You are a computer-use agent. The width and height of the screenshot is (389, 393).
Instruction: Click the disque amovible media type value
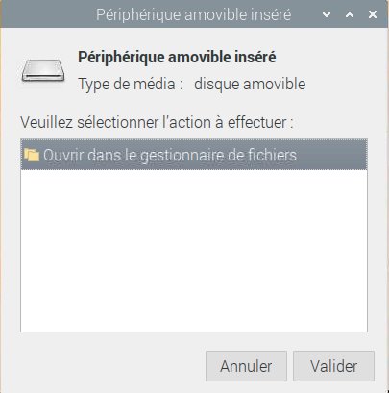pos(250,85)
